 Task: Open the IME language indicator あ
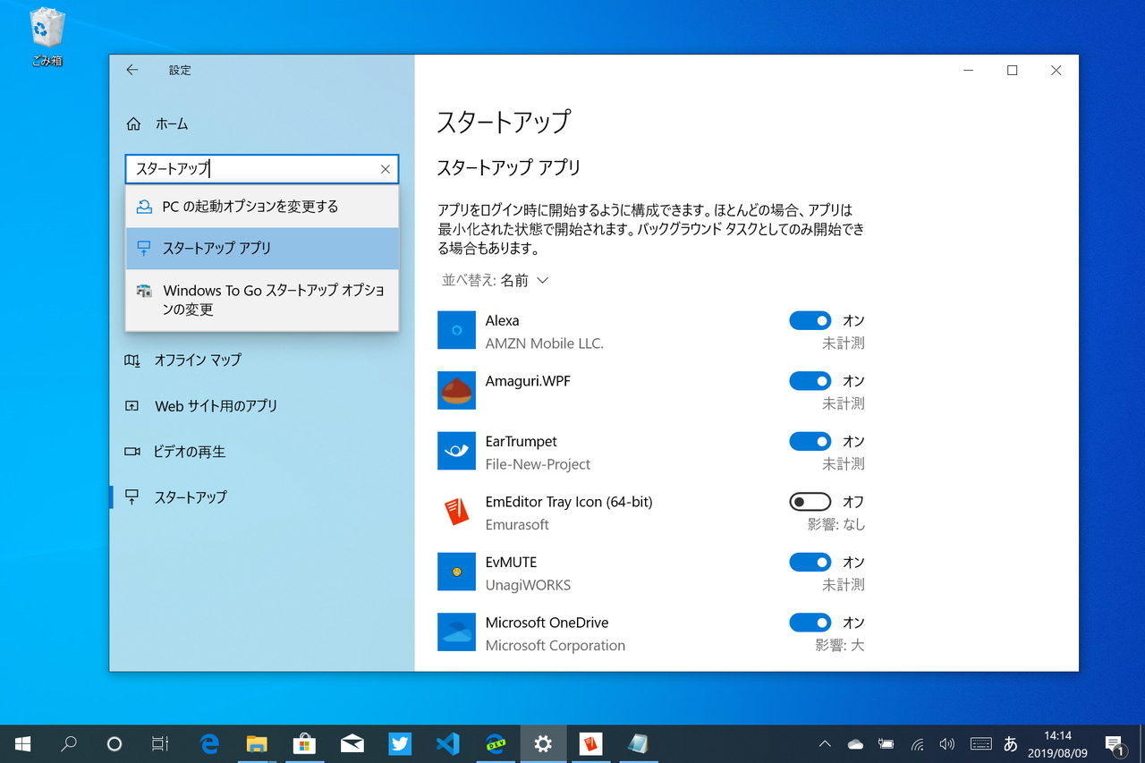[x=1012, y=743]
